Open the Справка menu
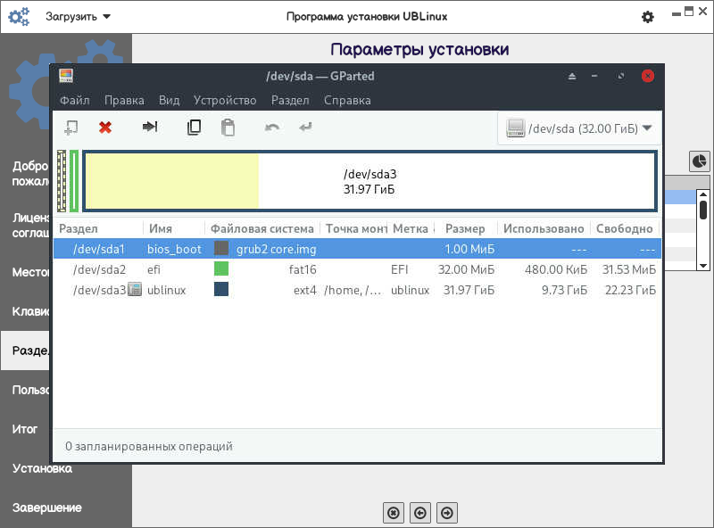Image resolution: width=714 pixels, height=528 pixels. pyautogui.click(x=347, y=100)
